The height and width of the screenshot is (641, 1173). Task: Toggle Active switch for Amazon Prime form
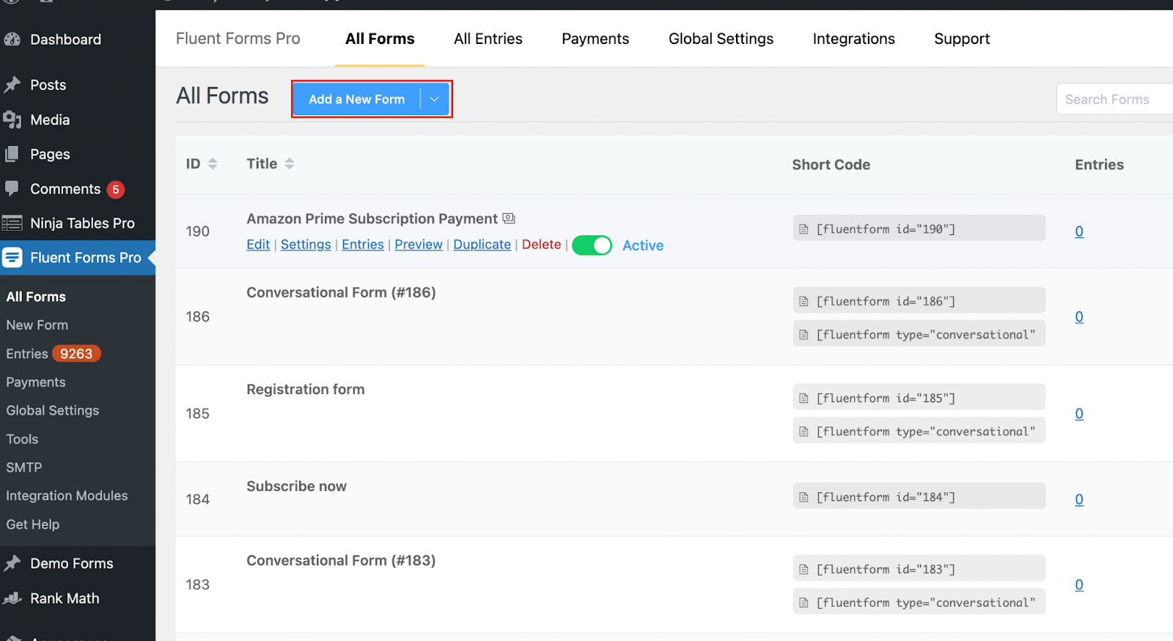592,245
